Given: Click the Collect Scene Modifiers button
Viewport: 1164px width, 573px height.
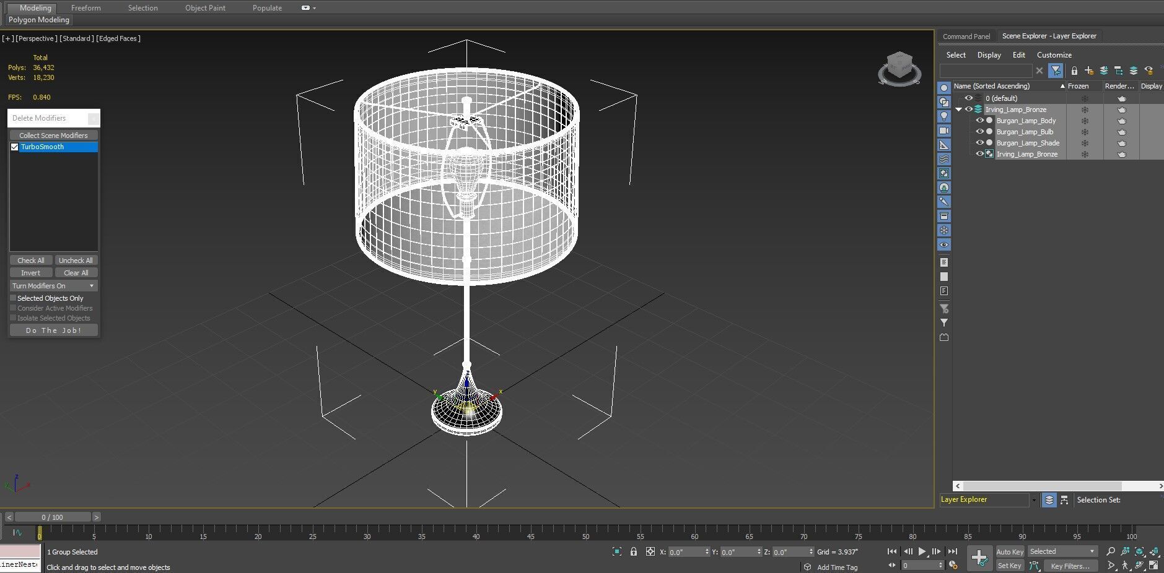Looking at the screenshot, I should point(53,136).
